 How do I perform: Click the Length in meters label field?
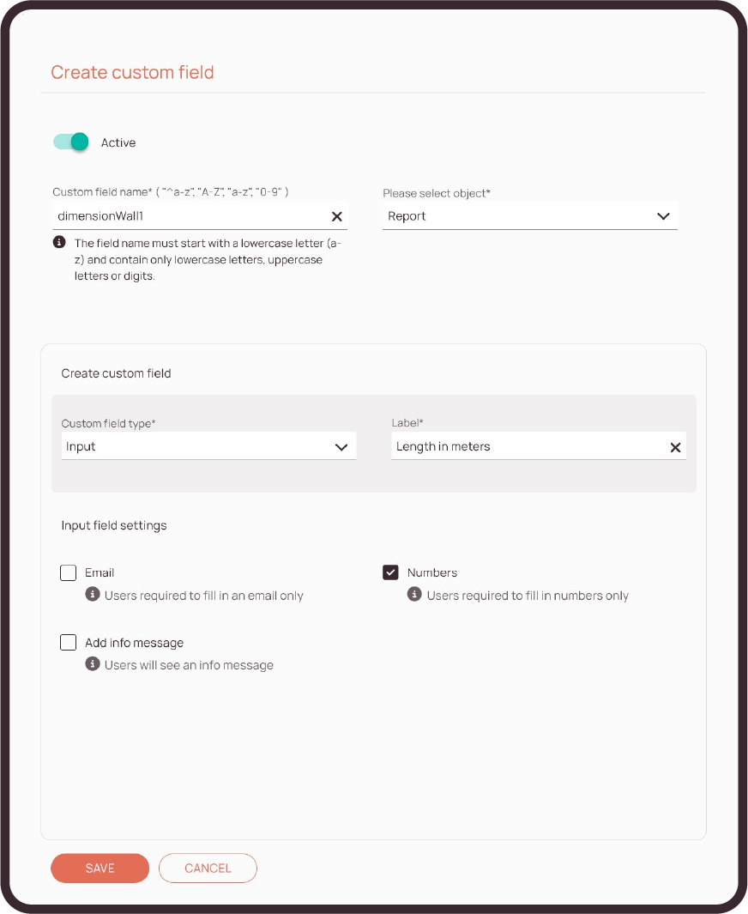click(523, 446)
